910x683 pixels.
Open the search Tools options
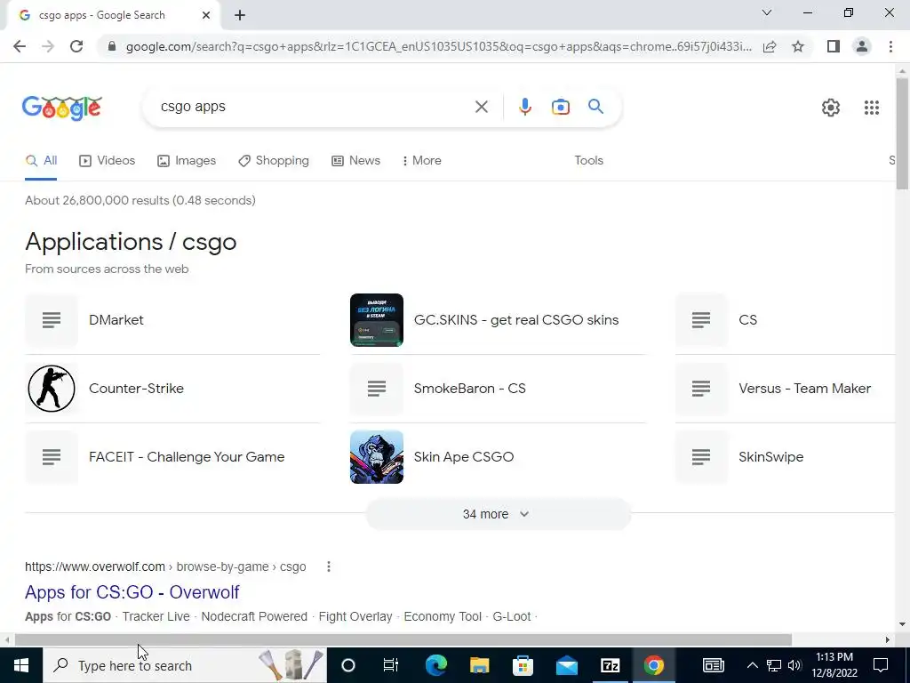click(588, 161)
